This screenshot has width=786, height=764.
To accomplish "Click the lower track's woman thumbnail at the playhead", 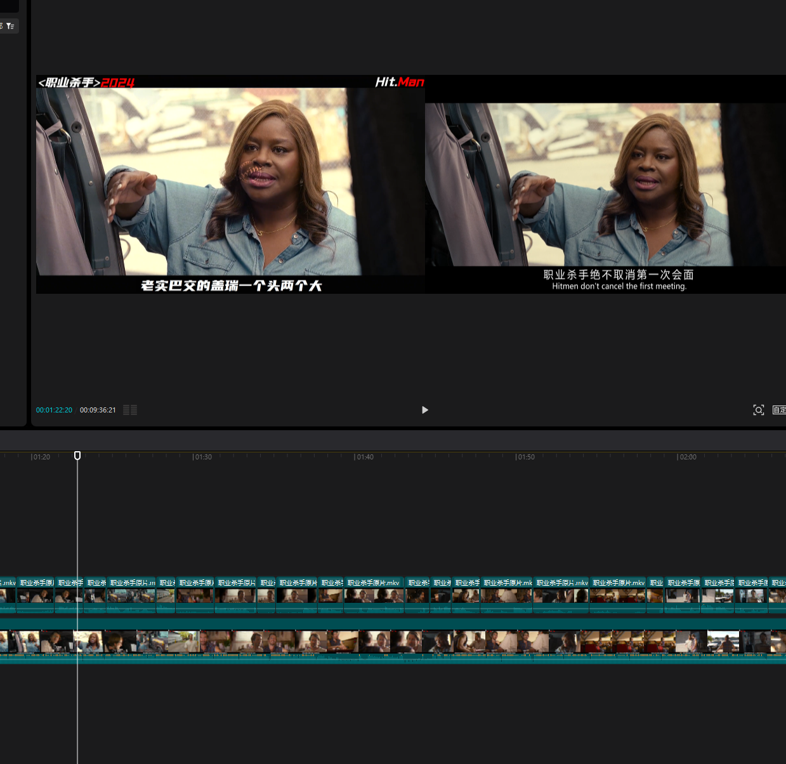I will point(88,642).
